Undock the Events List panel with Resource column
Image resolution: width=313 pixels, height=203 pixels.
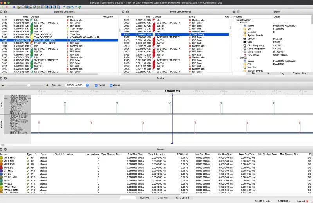pyautogui.click(x=5, y=12)
